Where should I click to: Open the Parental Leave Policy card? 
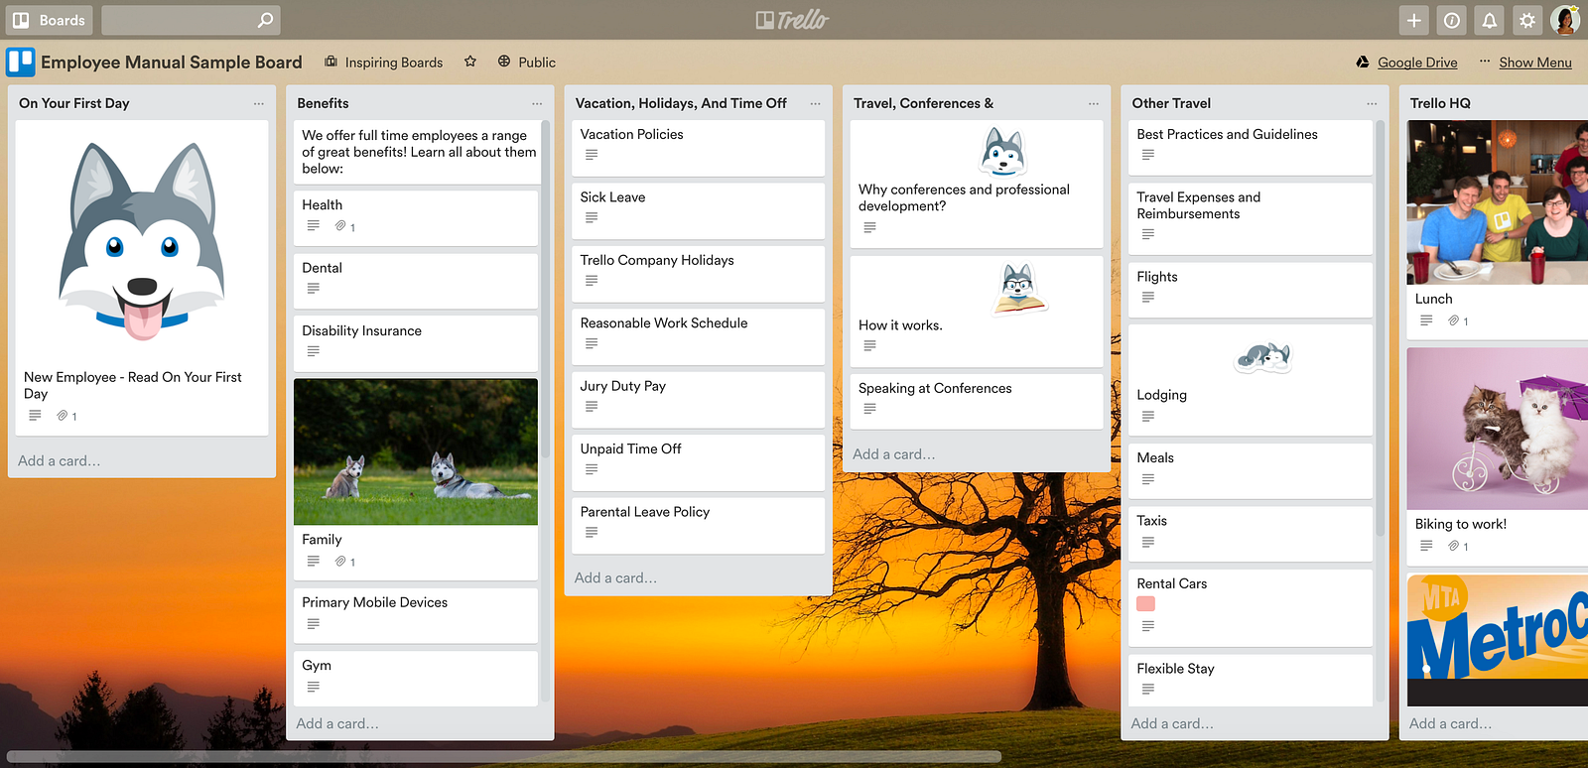(x=699, y=525)
